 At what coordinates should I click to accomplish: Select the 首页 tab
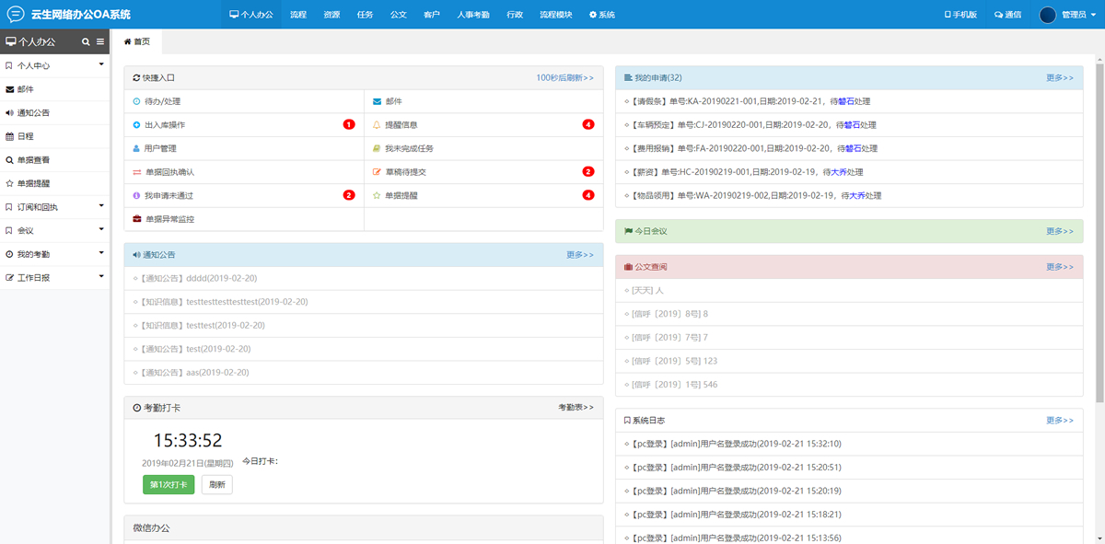(x=136, y=41)
